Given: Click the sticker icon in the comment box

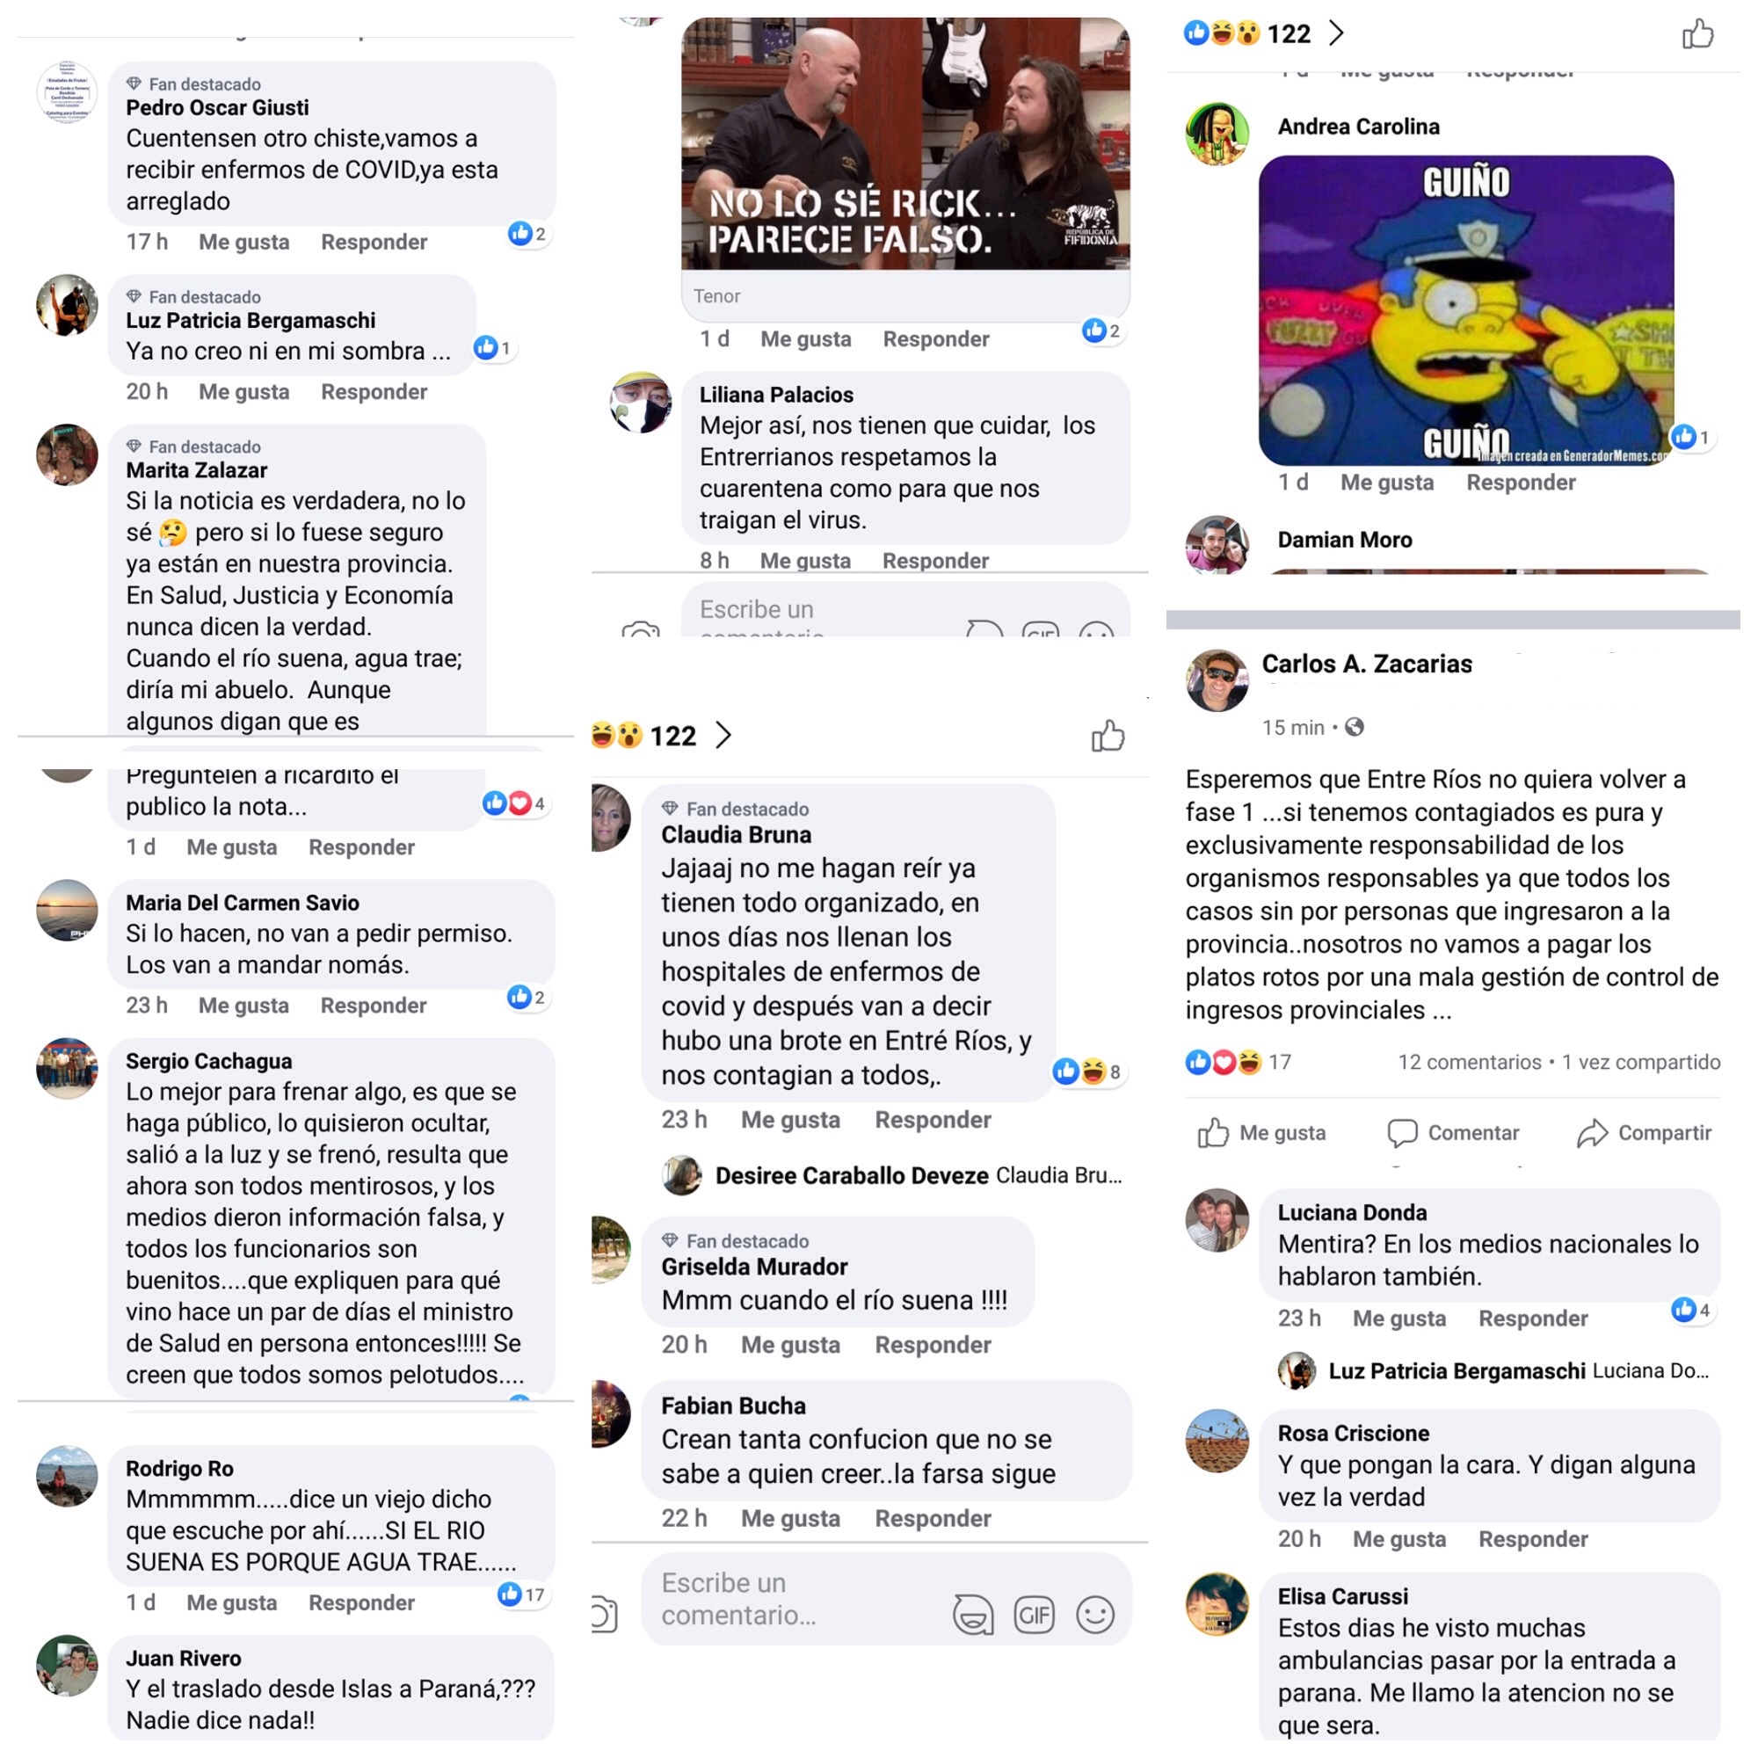Looking at the screenshot, I should tap(973, 1615).
